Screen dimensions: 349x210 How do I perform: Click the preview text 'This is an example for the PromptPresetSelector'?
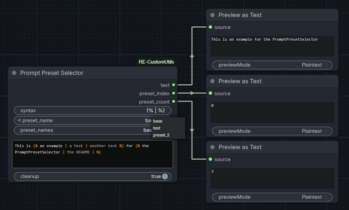(264, 39)
